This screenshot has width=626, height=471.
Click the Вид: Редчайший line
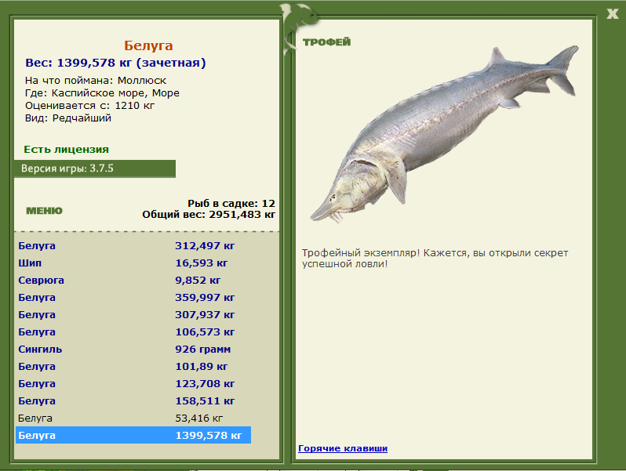click(68, 118)
